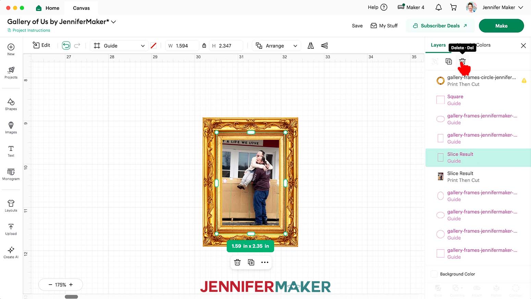Open My Stuff
The height and width of the screenshot is (299, 531).
coord(384,26)
